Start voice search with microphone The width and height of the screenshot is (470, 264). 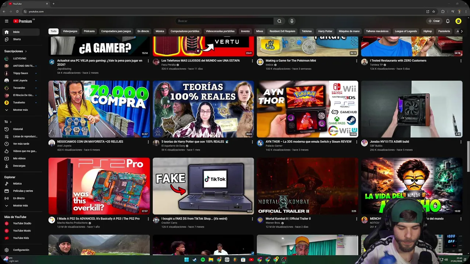tap(292, 21)
